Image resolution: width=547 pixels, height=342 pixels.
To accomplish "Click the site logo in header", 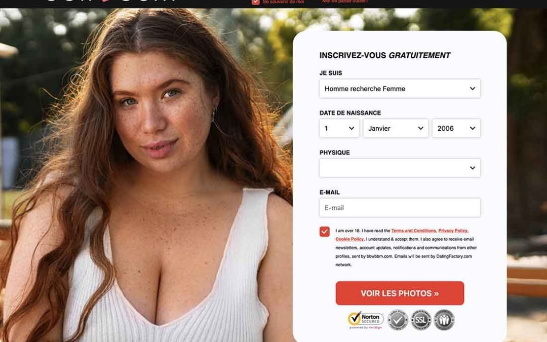I will 111,1.
